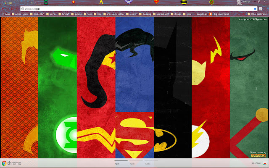This screenshot has width=269, height=168.
Task: Open the Comics bookmark folder
Action: [51, 14]
